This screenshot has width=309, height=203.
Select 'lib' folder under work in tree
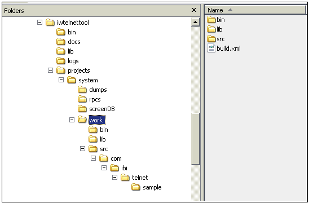103,139
